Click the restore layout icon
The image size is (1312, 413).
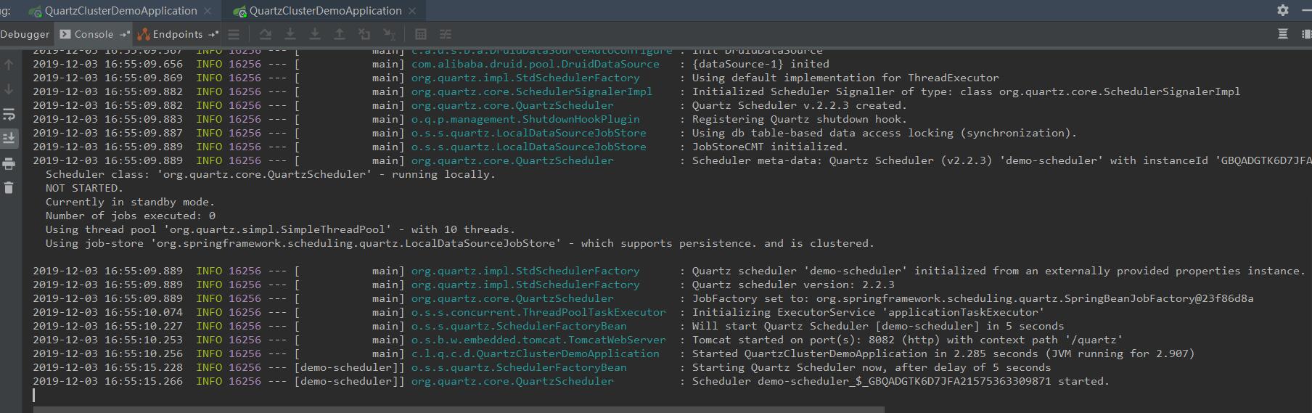[x=1283, y=34]
